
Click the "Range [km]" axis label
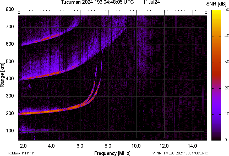(2, 75)
